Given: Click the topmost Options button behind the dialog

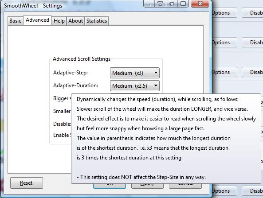Looking at the screenshot, I should click(224, 13).
